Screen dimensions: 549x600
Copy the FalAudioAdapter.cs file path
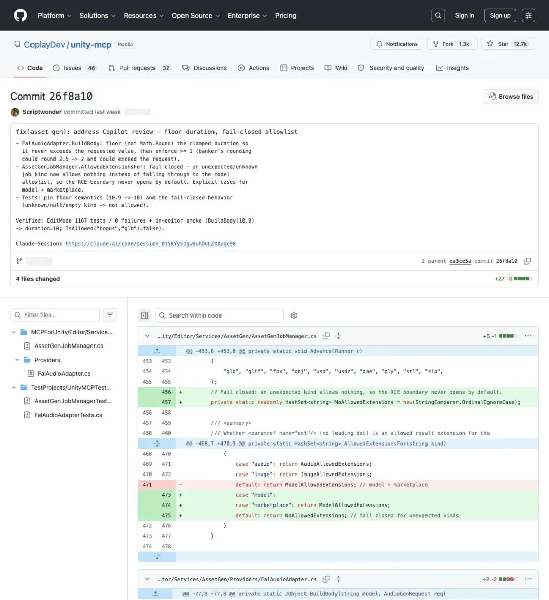click(x=326, y=579)
